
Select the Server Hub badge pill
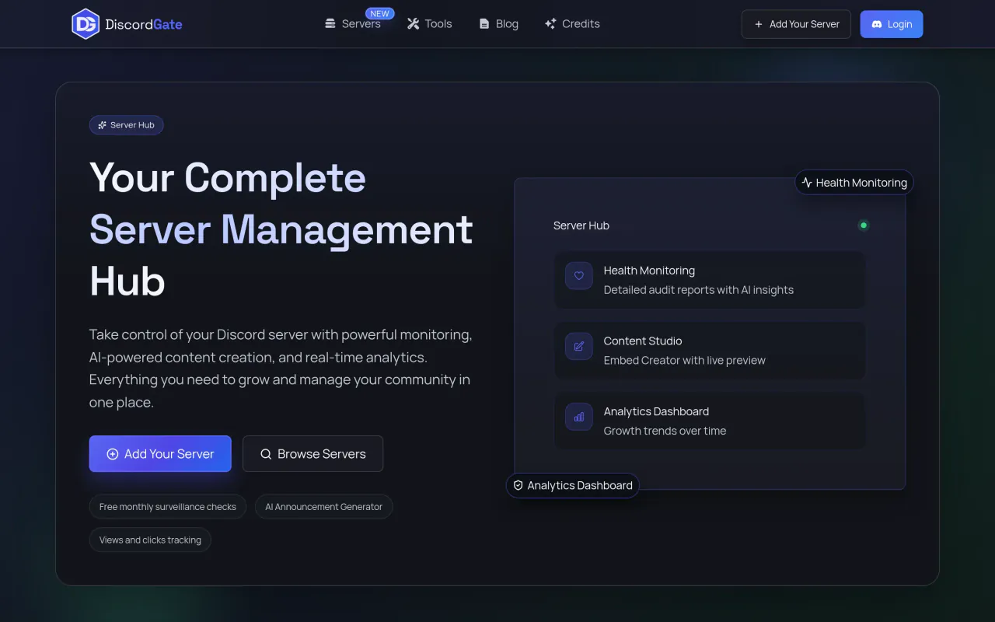click(126, 125)
